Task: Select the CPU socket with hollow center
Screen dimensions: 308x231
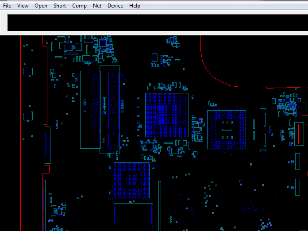Action: [227, 130]
